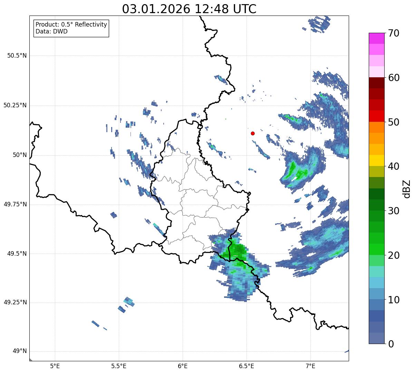Click the bright red colorbar segment above 50

coord(376,116)
